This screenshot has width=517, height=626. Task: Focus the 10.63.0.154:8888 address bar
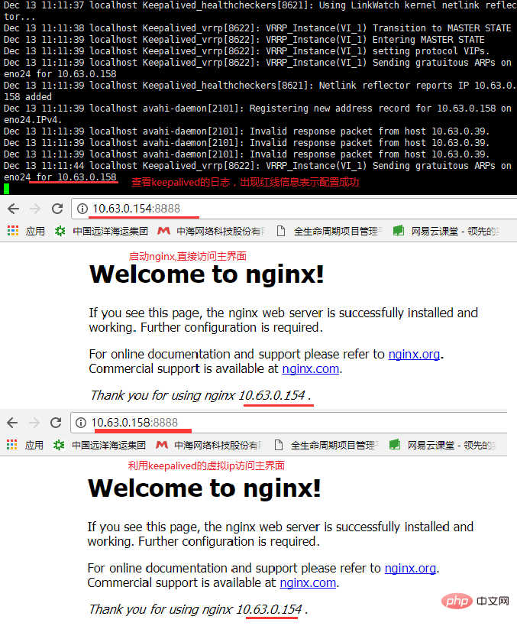[294, 209]
